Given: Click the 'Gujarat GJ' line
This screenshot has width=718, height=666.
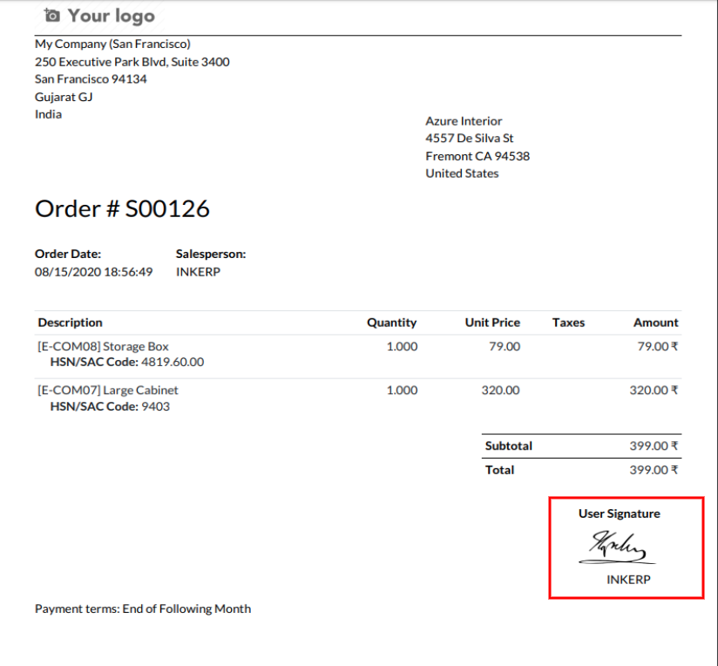Looking at the screenshot, I should pyautogui.click(x=64, y=97).
